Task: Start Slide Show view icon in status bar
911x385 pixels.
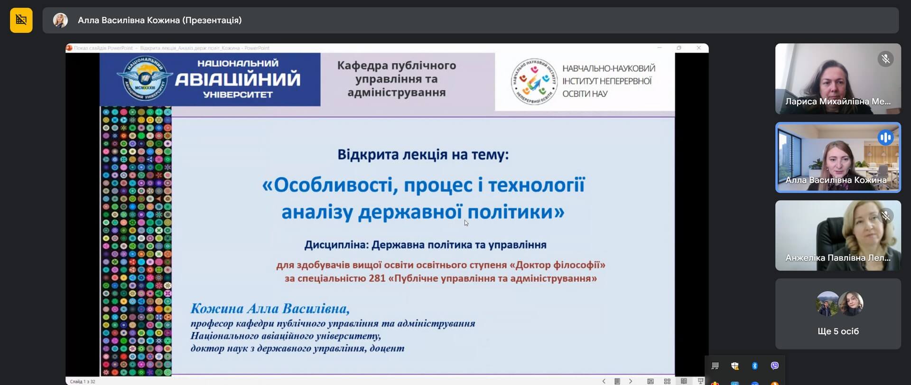Action: point(700,381)
